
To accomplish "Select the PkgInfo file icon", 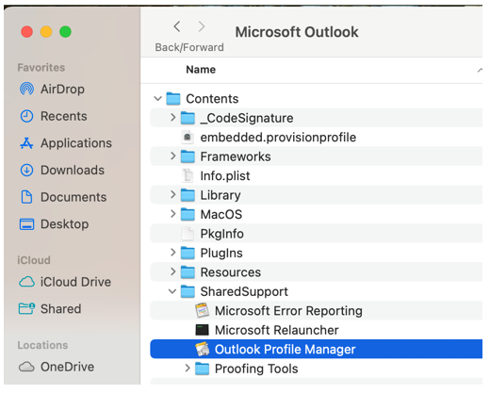I will 188,234.
